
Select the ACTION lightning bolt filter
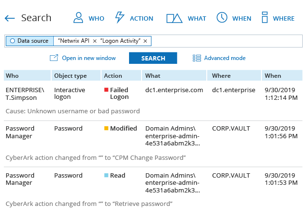pyautogui.click(x=120, y=18)
